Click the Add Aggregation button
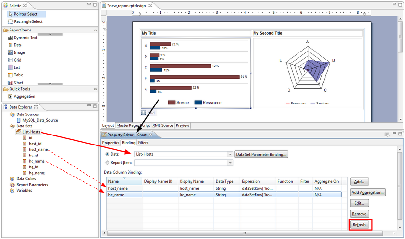Viewport: 405px width, 239px height. 368,192
